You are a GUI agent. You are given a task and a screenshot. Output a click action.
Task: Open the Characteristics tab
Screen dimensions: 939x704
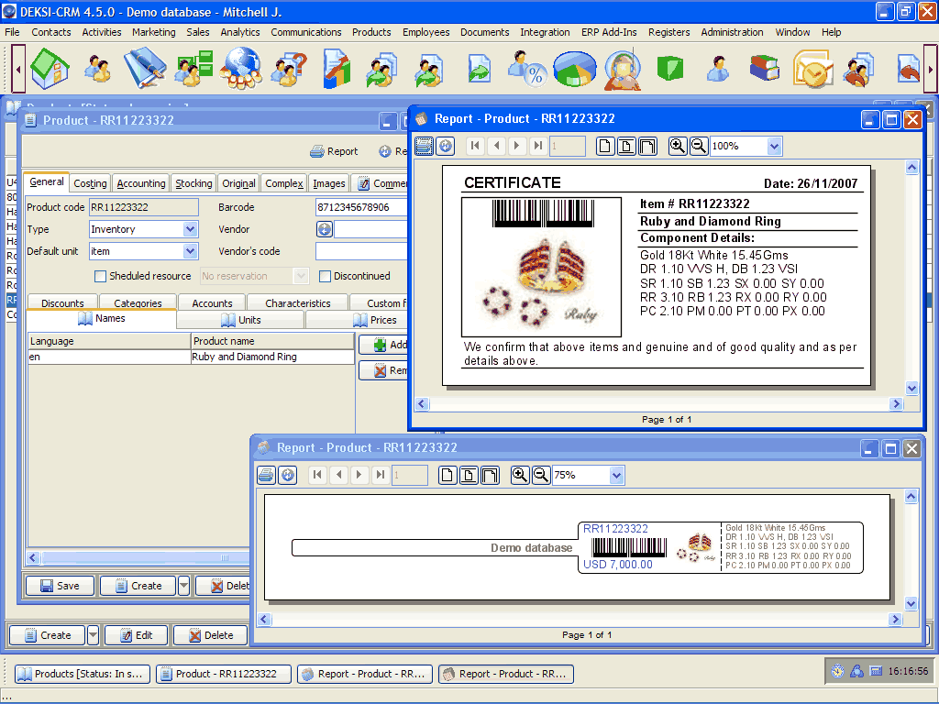(298, 302)
